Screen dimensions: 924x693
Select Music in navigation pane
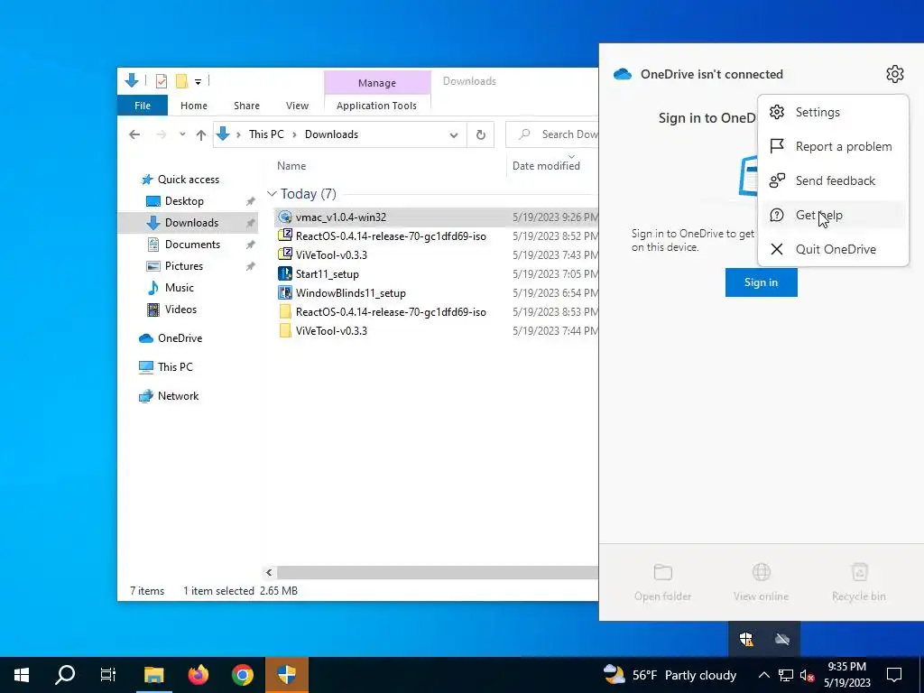tap(180, 288)
